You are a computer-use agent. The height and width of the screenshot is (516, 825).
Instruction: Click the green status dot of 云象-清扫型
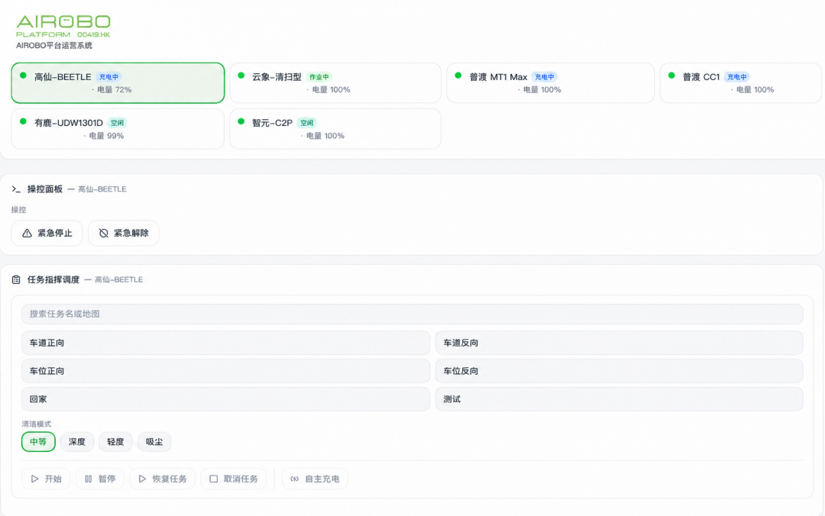(241, 76)
